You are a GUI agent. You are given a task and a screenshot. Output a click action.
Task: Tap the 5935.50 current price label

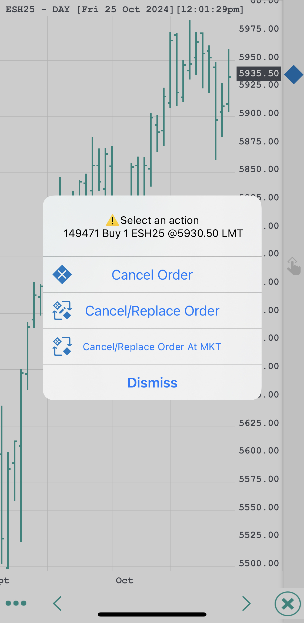click(x=259, y=74)
